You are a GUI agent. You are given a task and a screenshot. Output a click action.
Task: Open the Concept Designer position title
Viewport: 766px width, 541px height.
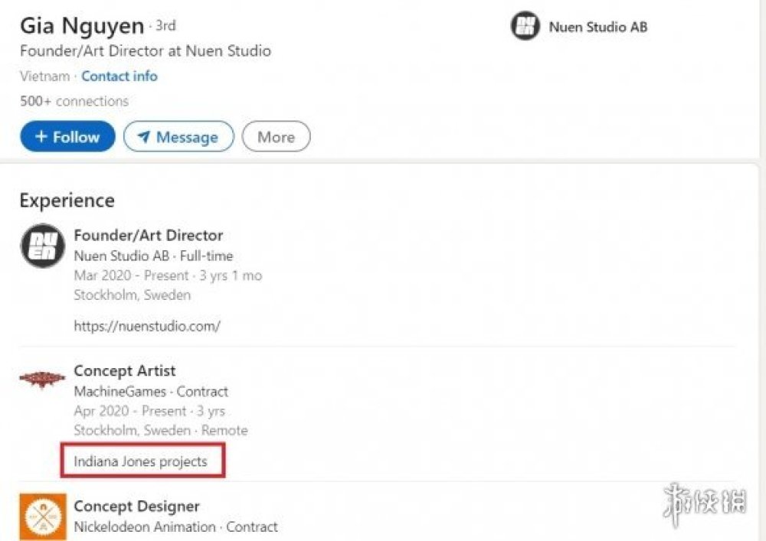click(x=136, y=507)
